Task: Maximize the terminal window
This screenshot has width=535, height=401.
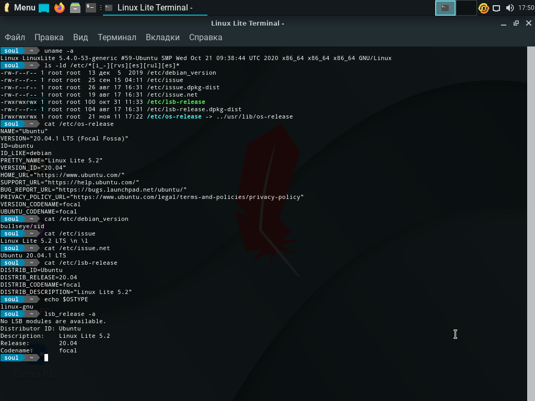Action: (x=516, y=23)
